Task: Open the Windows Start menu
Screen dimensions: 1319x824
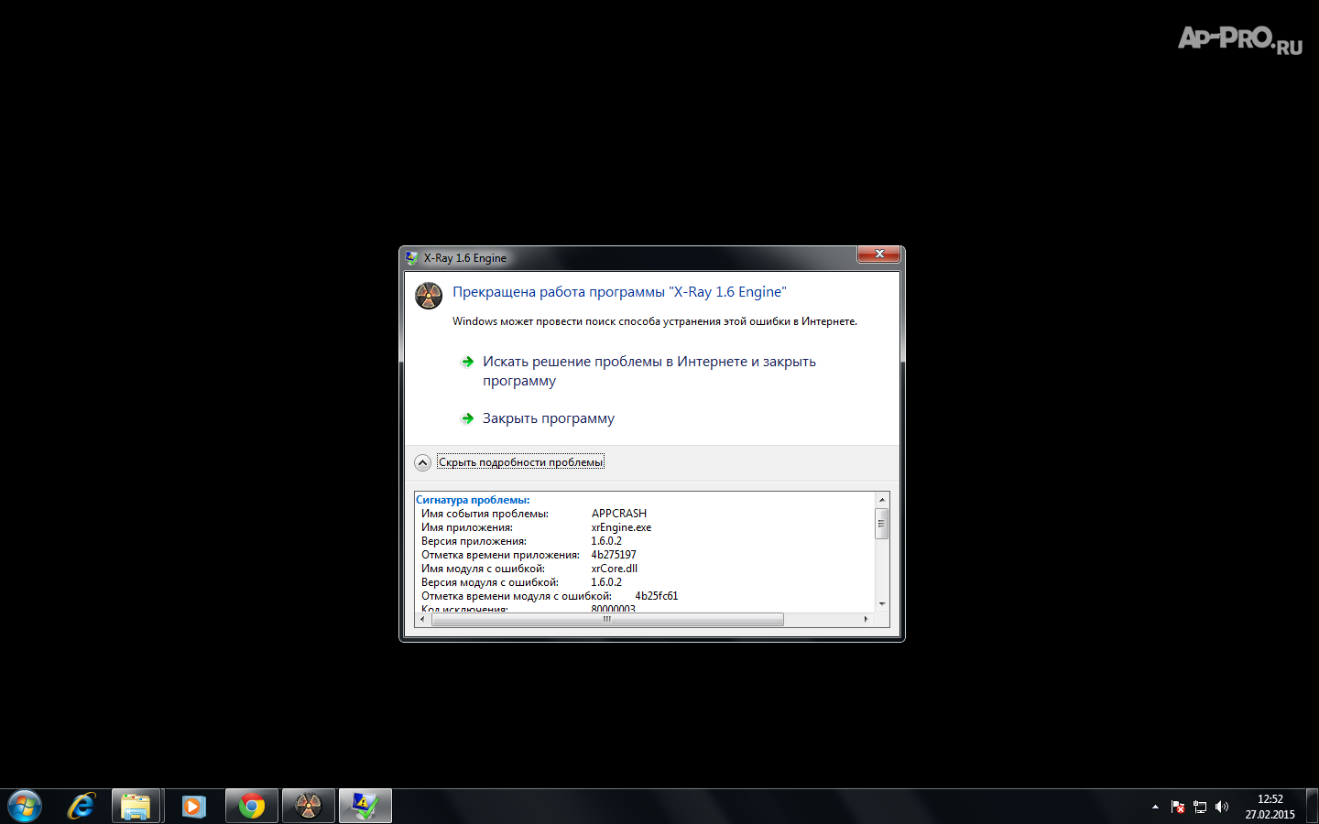Action: 25,807
